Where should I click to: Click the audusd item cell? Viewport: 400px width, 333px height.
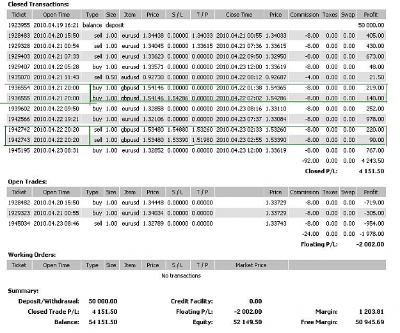(x=130, y=77)
